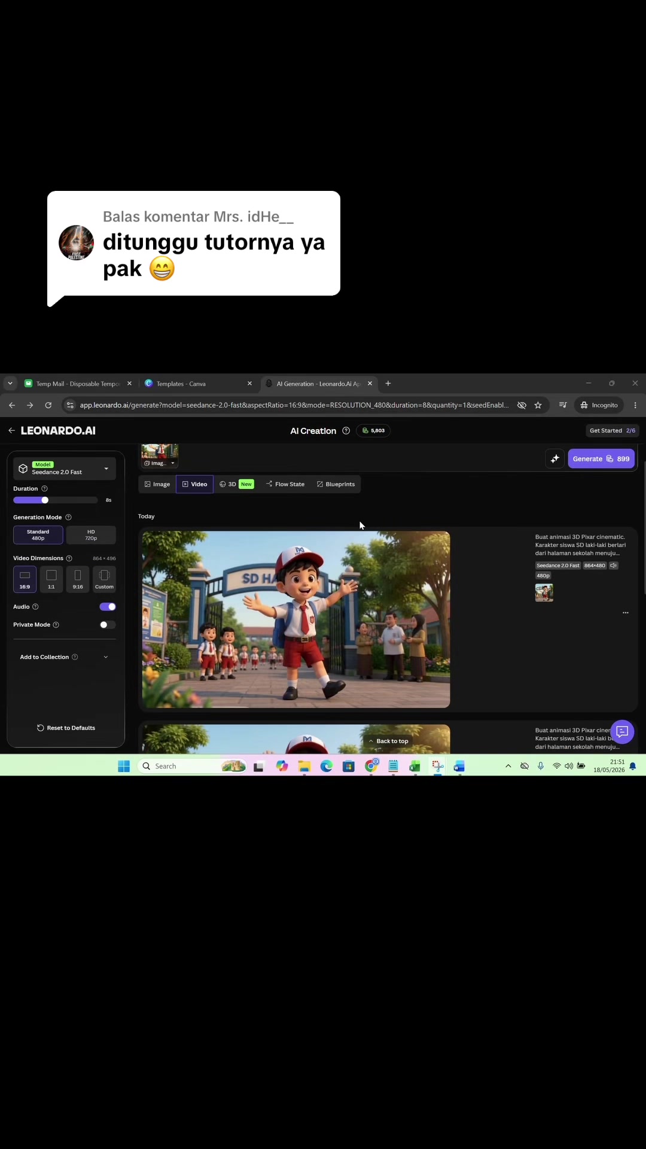Open the Windows Start menu
This screenshot has width=646, height=1149.
coord(124,766)
